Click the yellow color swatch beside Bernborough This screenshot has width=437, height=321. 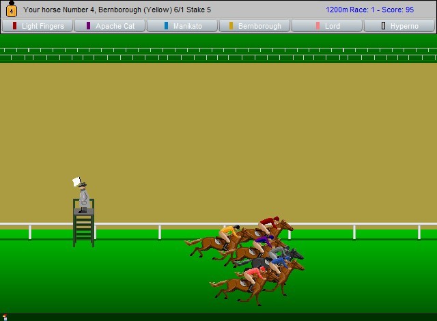click(231, 26)
